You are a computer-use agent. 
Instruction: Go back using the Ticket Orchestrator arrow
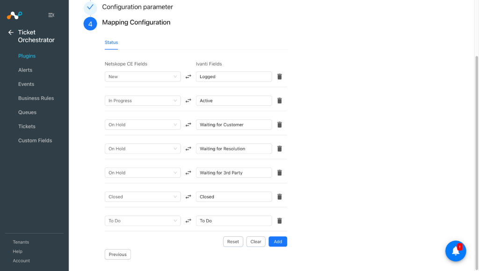point(11,32)
